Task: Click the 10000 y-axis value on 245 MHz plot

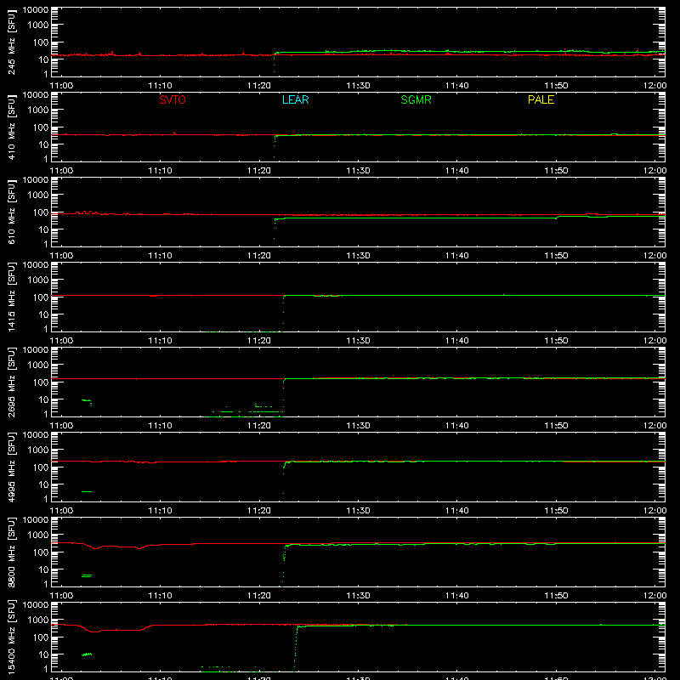Action: pyautogui.click(x=36, y=10)
